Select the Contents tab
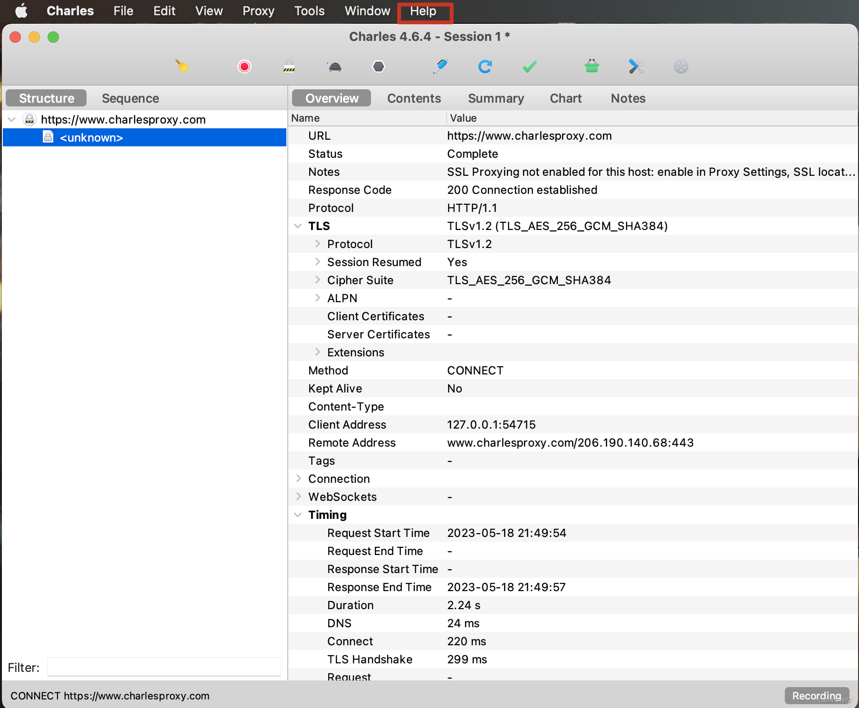 (414, 98)
